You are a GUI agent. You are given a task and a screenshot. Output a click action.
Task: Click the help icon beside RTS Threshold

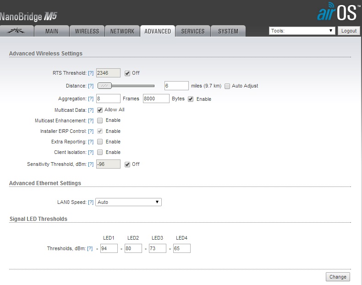(91, 73)
